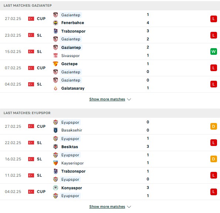Open the Trabzonspor team link on 23.02.25

coord(73,31)
